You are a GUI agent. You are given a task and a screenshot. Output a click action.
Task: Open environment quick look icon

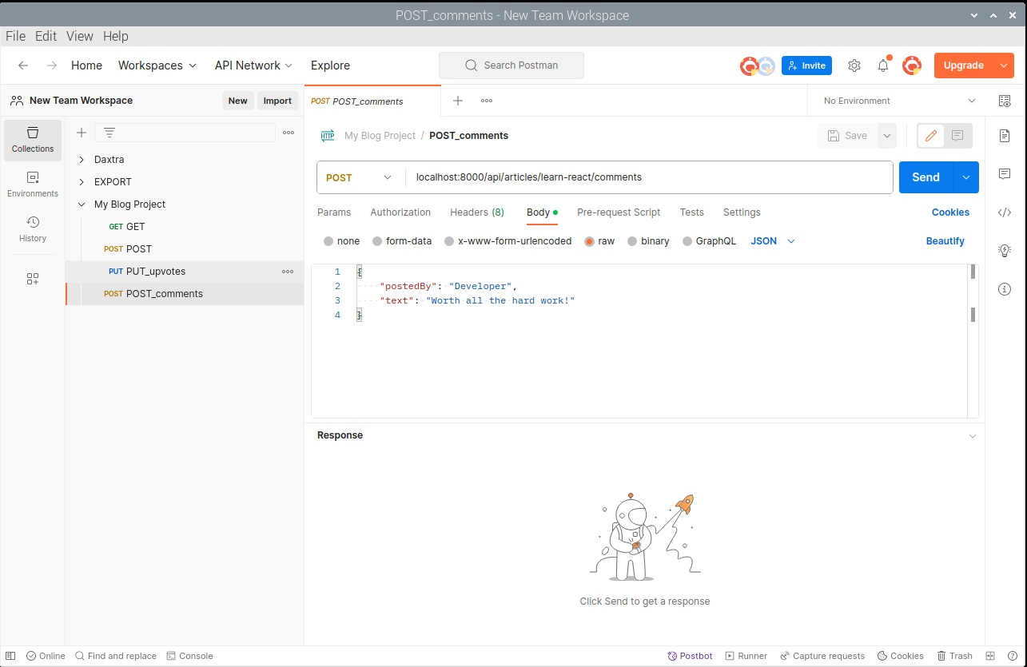[1005, 101]
